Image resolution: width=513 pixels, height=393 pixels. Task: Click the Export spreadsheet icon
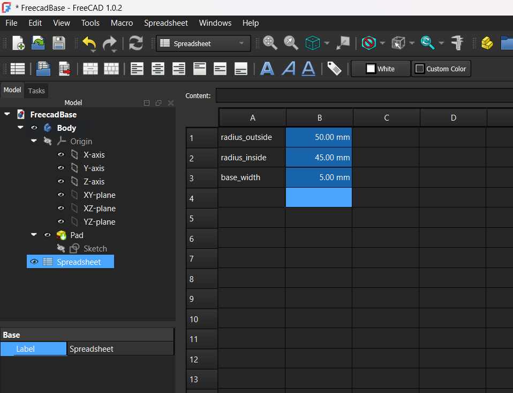click(65, 69)
